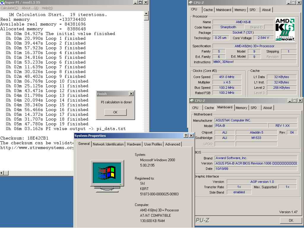Open the Memory tab in lower CPU-Z window
Screen dimensions: 304x228
241,108
